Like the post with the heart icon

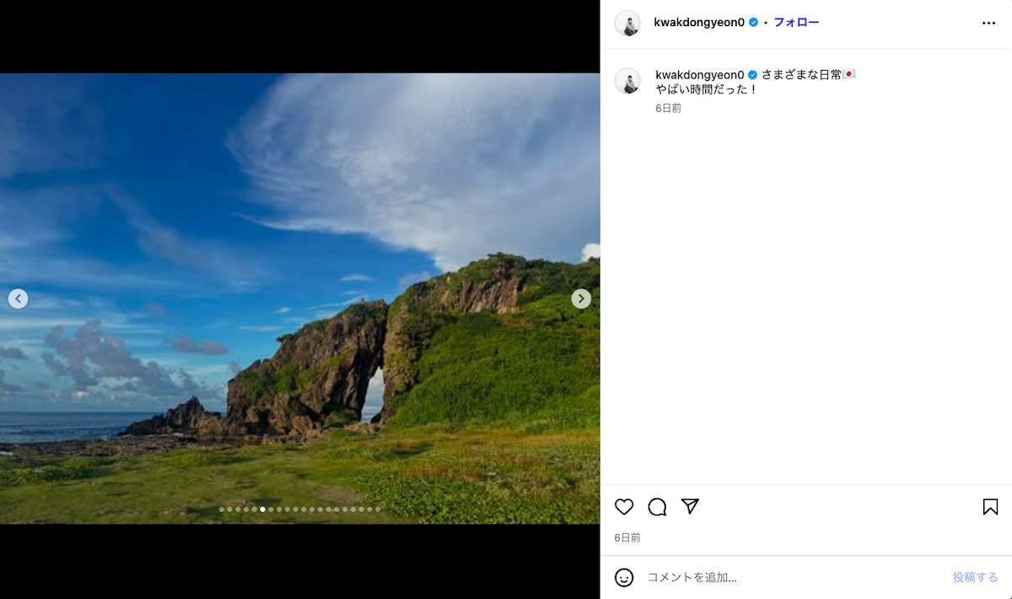click(624, 507)
